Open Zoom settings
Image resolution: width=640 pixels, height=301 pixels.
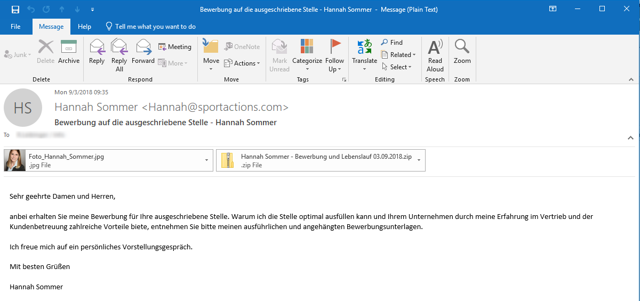462,52
